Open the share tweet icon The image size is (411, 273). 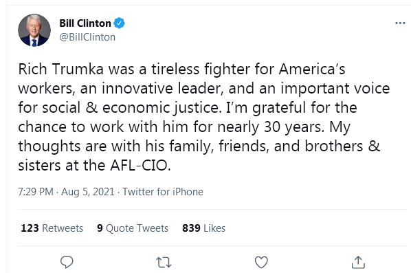[358, 262]
